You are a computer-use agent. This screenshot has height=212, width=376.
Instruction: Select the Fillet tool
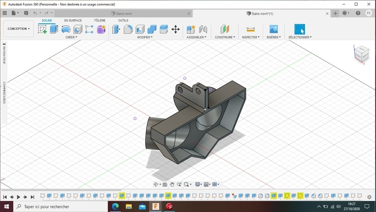[128, 29]
